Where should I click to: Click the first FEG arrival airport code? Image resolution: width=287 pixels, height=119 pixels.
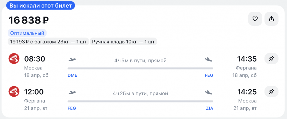[209, 75]
